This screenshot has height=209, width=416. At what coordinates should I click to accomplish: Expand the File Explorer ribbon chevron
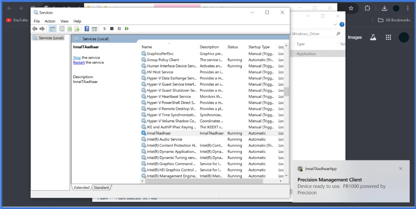tap(335, 25)
